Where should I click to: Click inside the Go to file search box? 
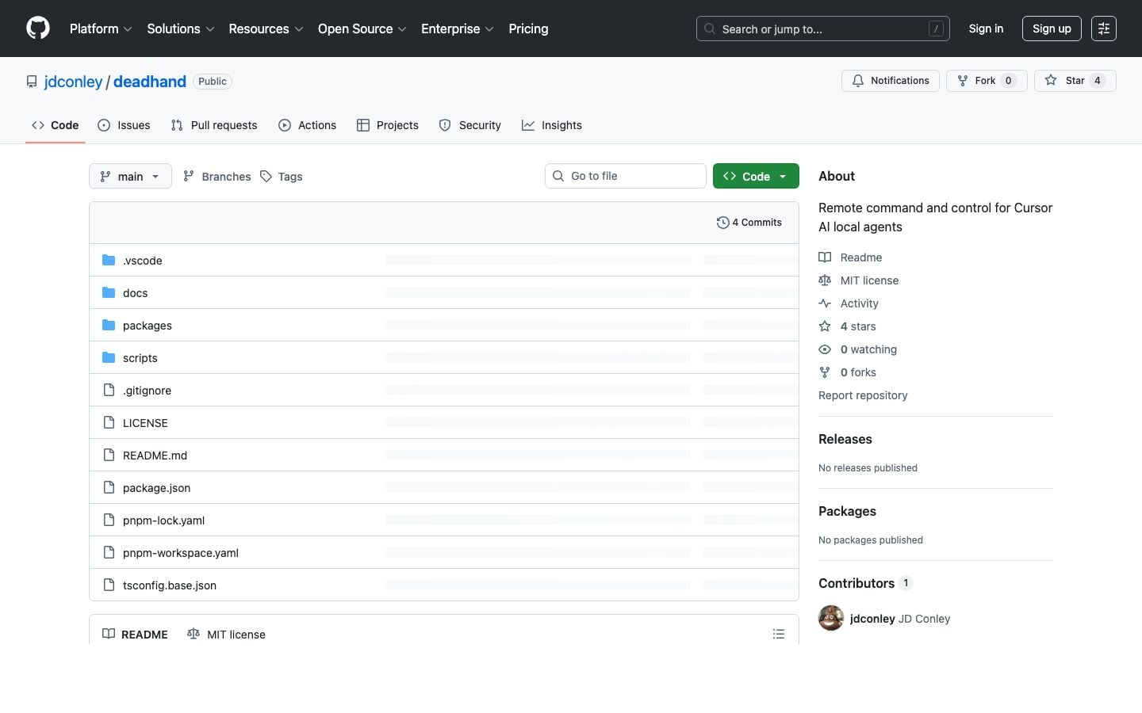pyautogui.click(x=625, y=176)
